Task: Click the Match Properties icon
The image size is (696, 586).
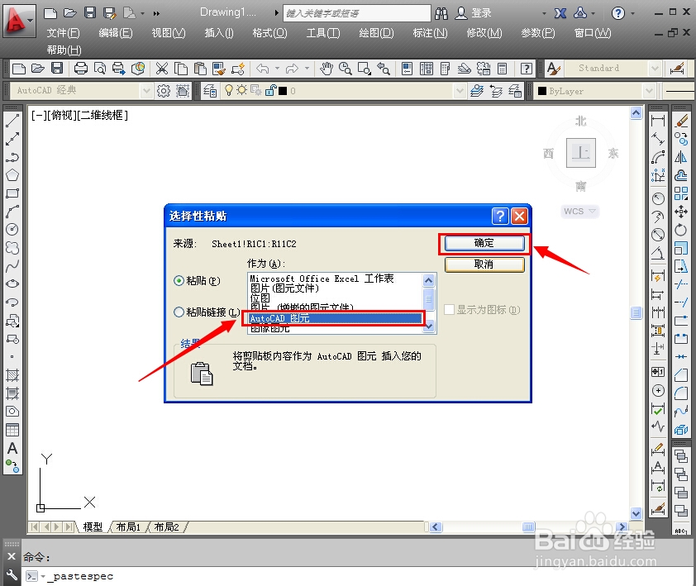Action: click(219, 69)
